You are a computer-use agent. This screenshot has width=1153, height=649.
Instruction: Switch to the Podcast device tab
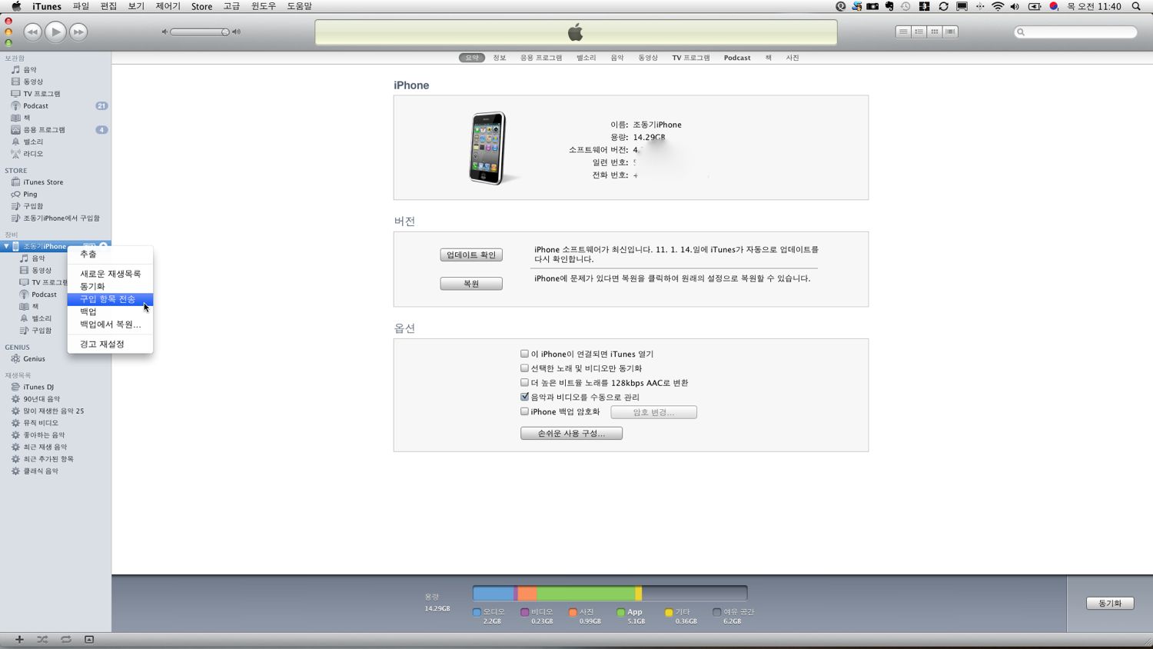tap(737, 58)
